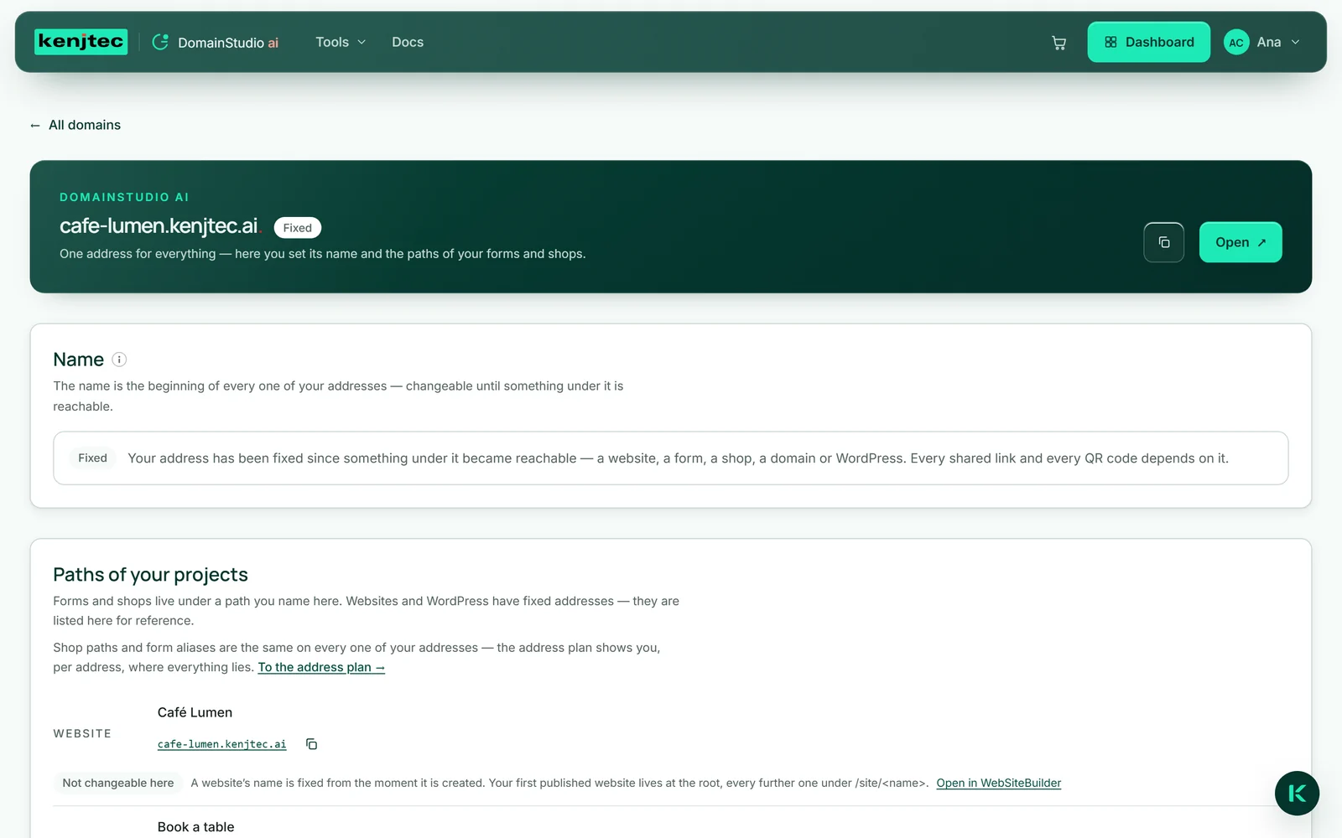The image size is (1342, 838).
Task: Return to All domains
Action: 75,125
